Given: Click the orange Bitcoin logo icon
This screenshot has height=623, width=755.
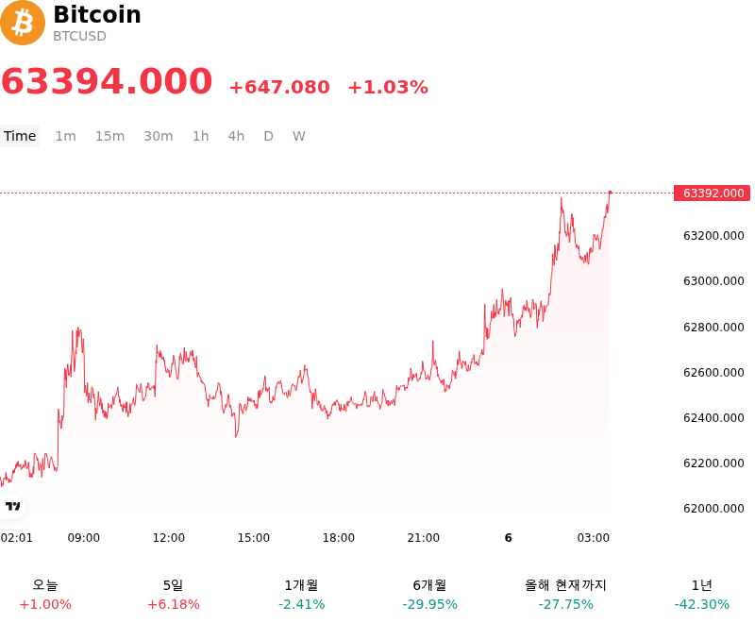Looking at the screenshot, I should pyautogui.click(x=23, y=23).
